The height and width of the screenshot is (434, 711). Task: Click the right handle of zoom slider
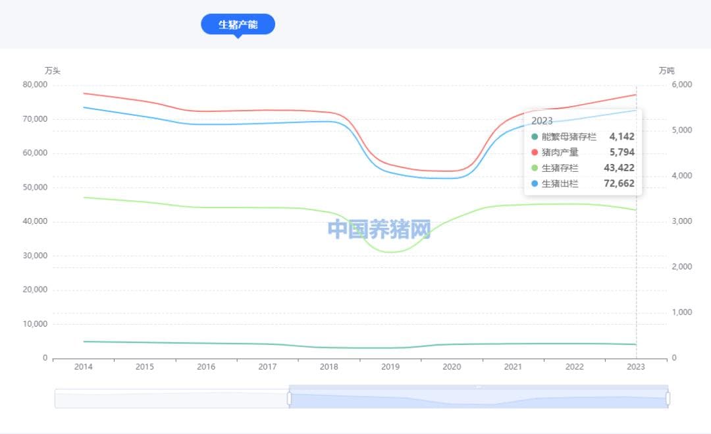[668, 398]
